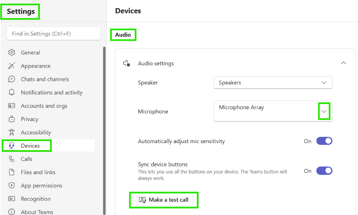Click the Privacy lock icon
Screen dimensions: 358x215
tap(12, 119)
